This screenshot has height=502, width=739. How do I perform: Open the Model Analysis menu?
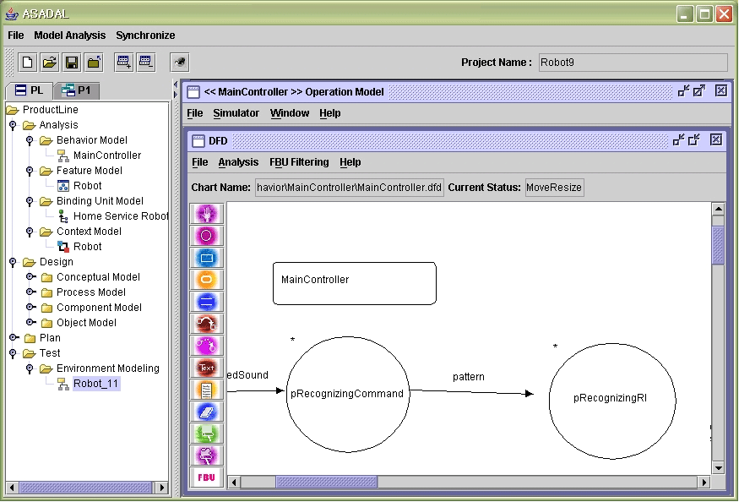point(70,35)
